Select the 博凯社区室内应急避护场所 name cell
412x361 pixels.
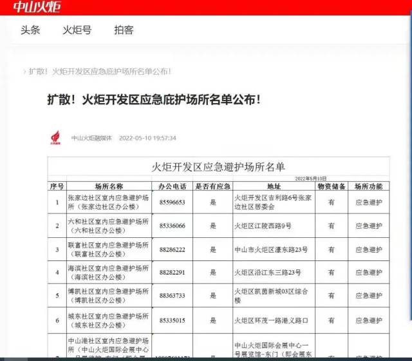pyautogui.click(x=109, y=295)
